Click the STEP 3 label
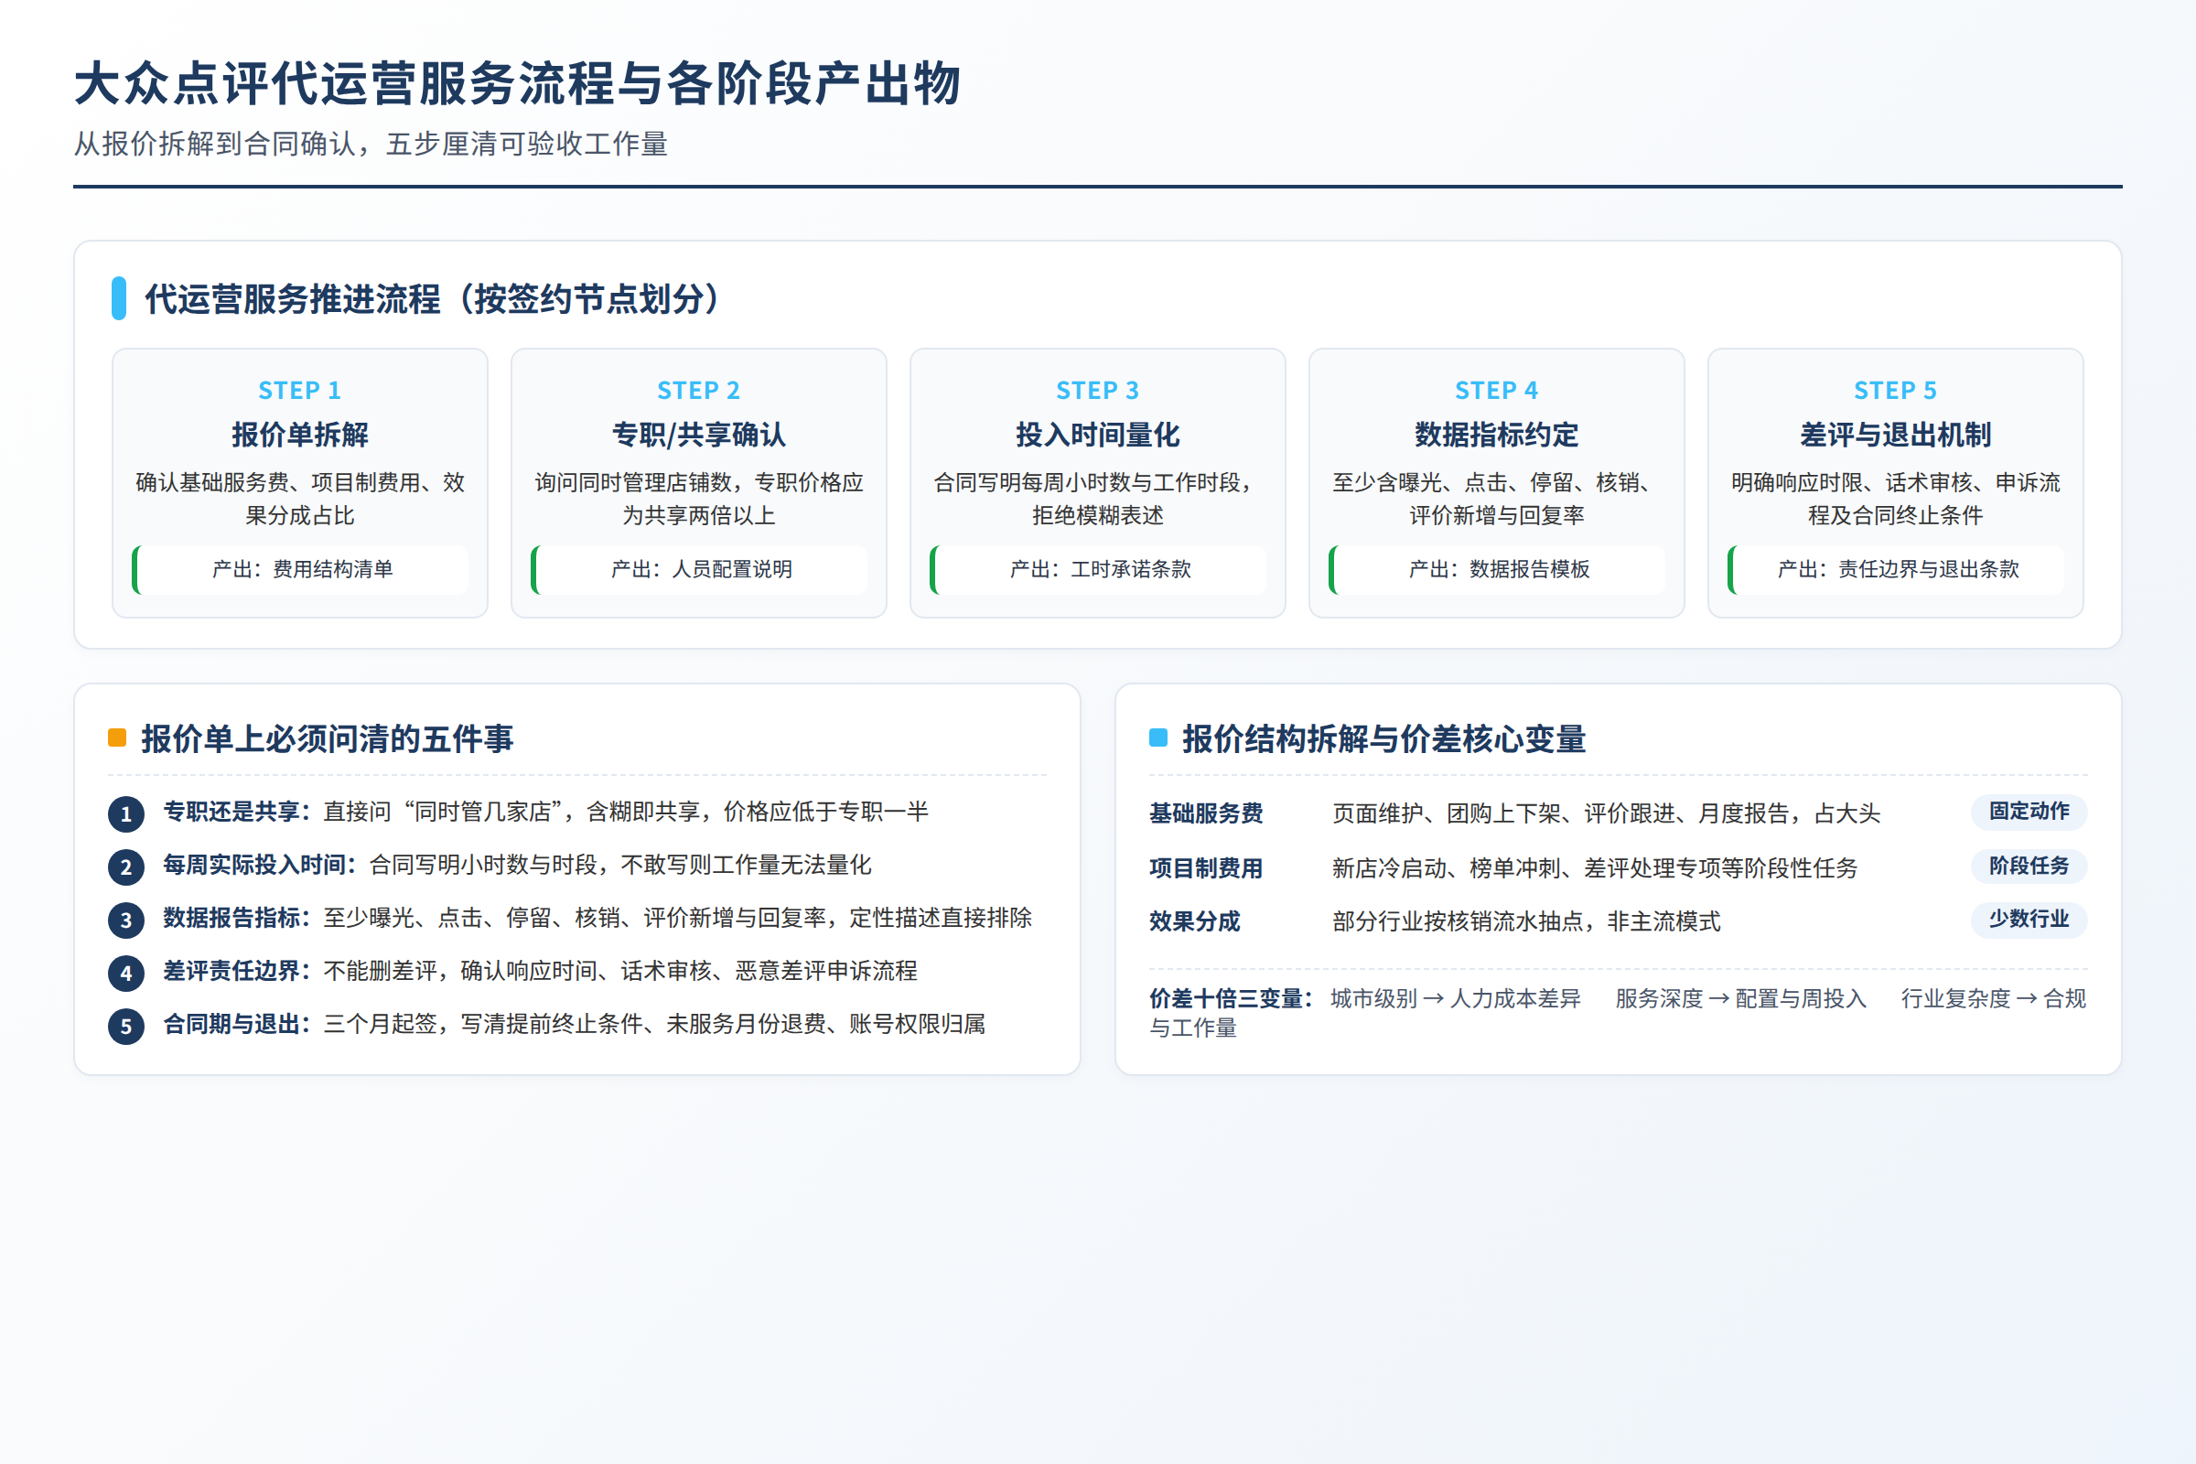Image resolution: width=2196 pixels, height=1464 pixels. (x=1098, y=391)
